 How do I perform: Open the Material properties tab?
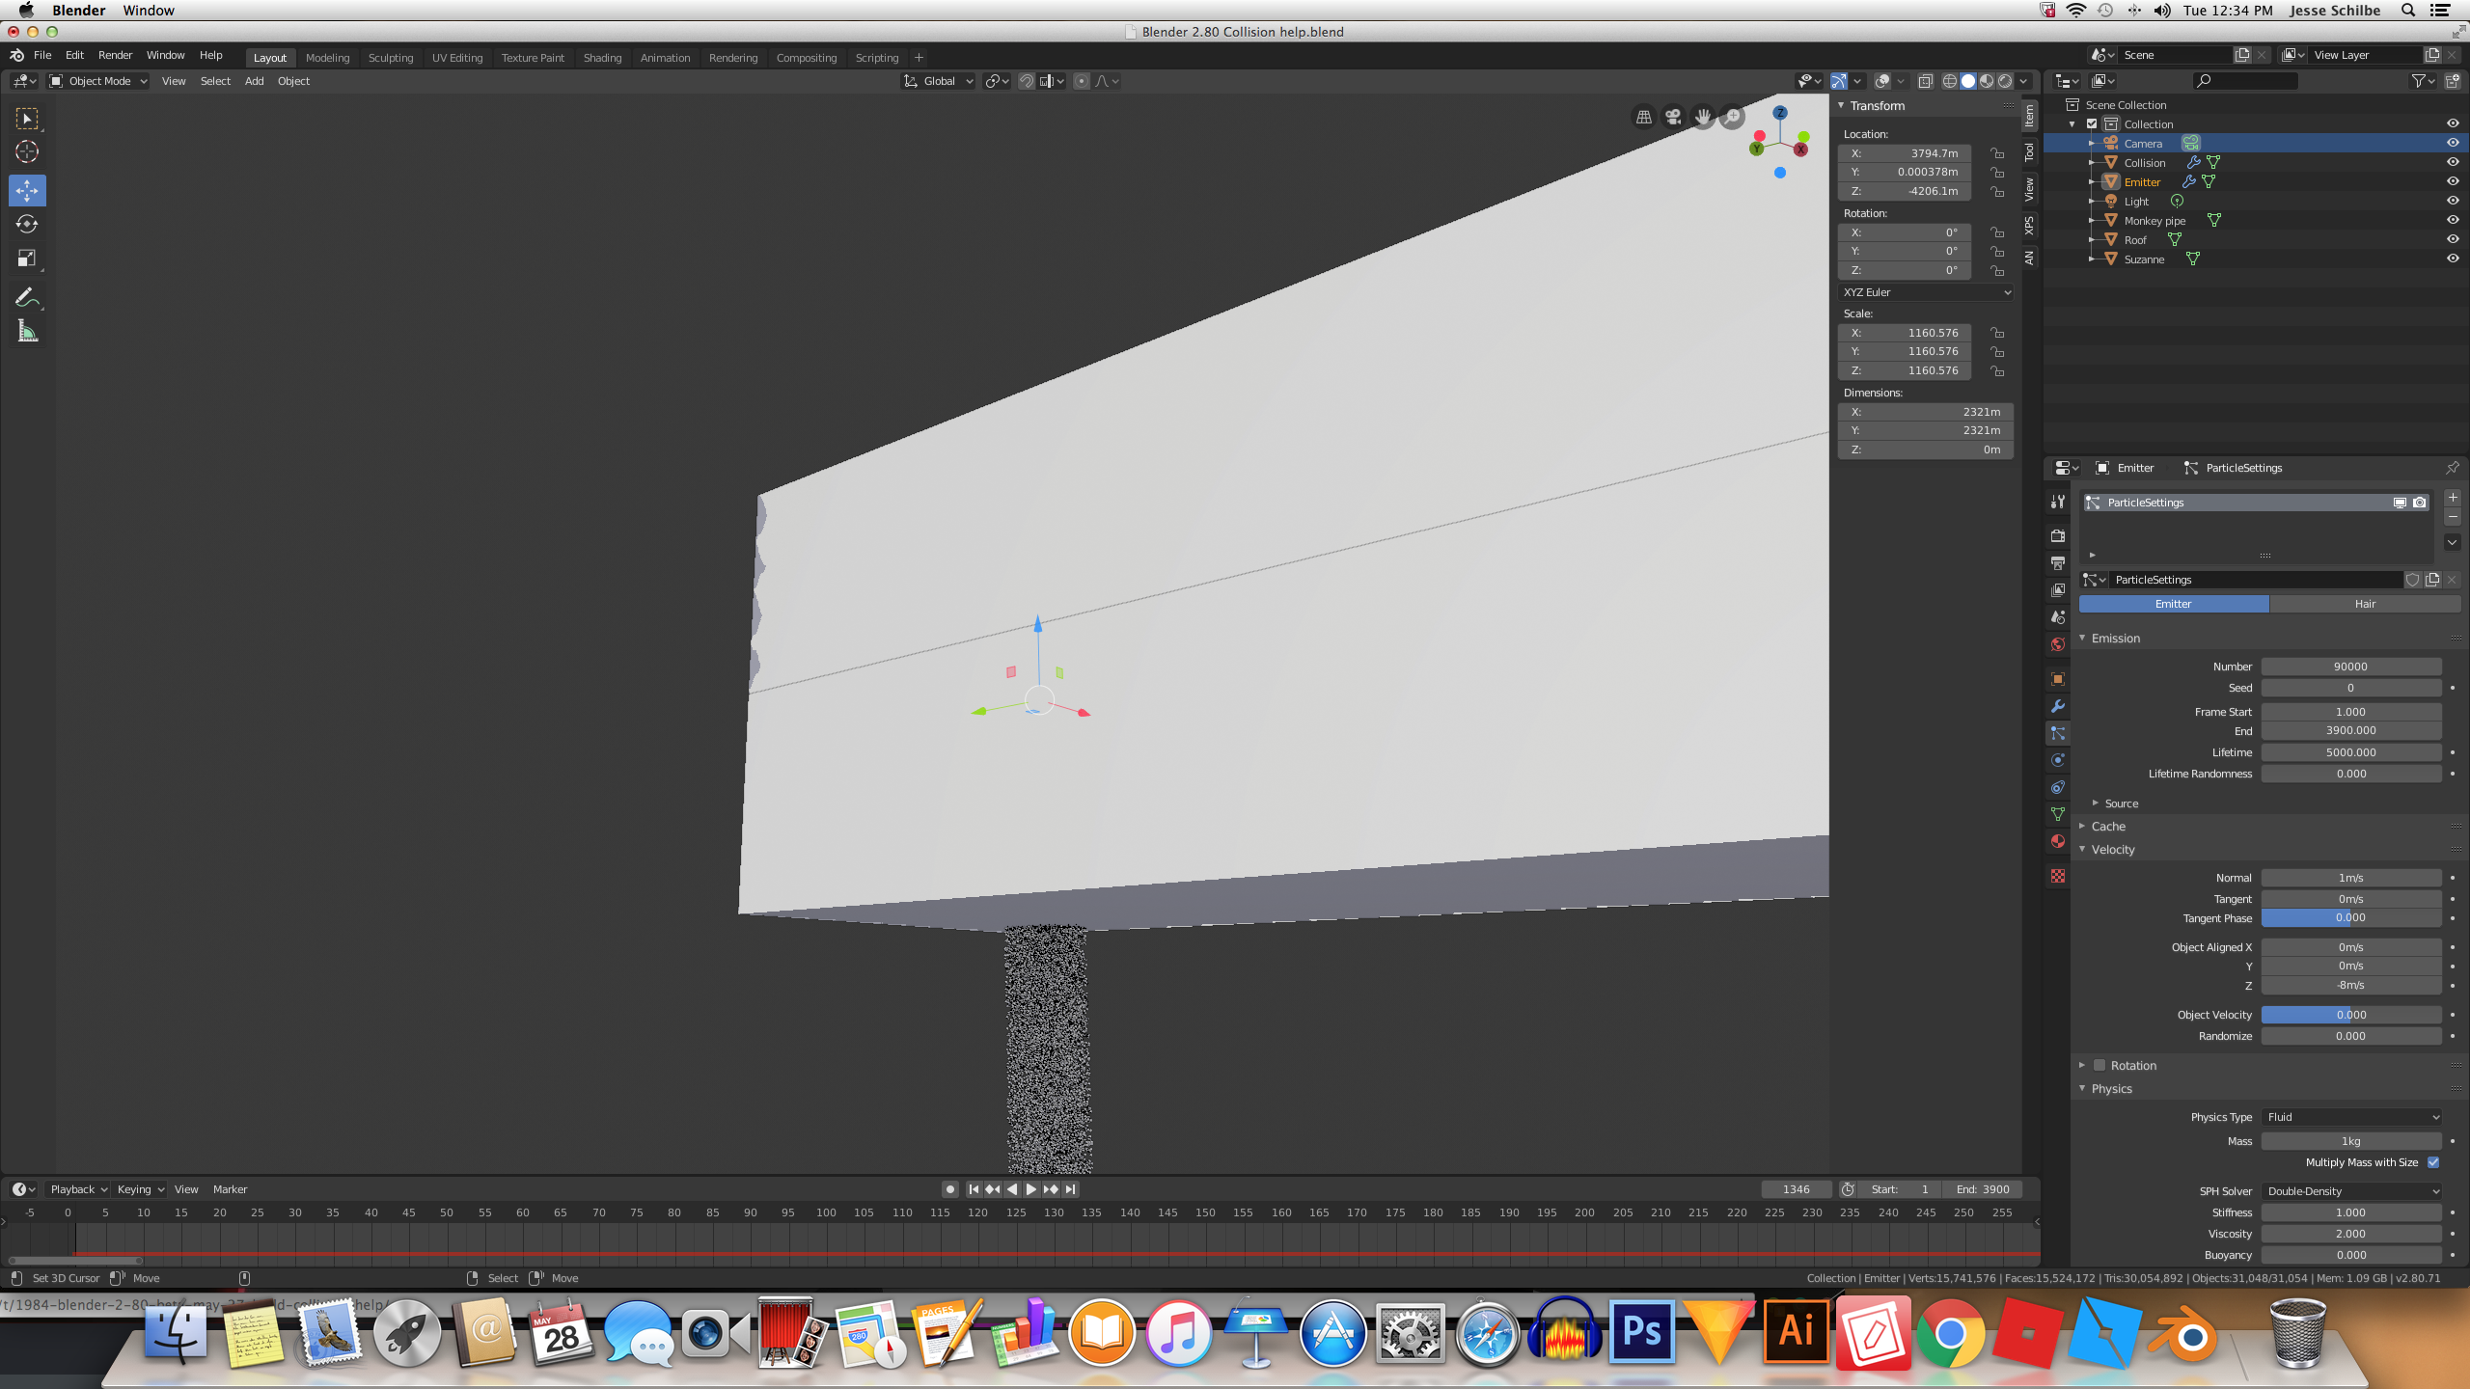(2058, 841)
